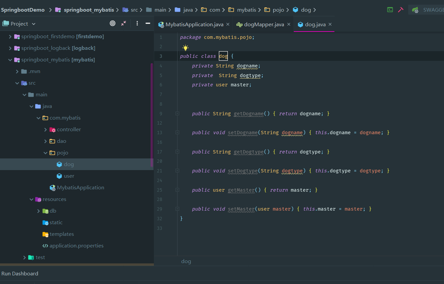Switch to the MybatisApplication.java tab
Viewport: 444px width, 284px height.
pos(194,24)
